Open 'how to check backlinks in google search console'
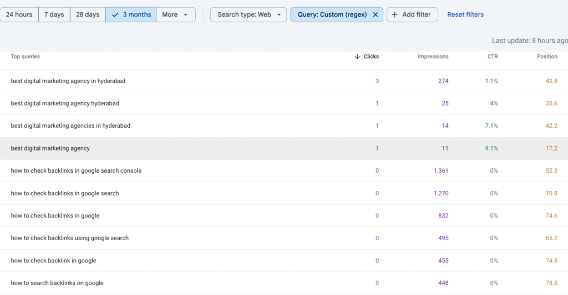Screen dimensions: 568x295 (76, 171)
